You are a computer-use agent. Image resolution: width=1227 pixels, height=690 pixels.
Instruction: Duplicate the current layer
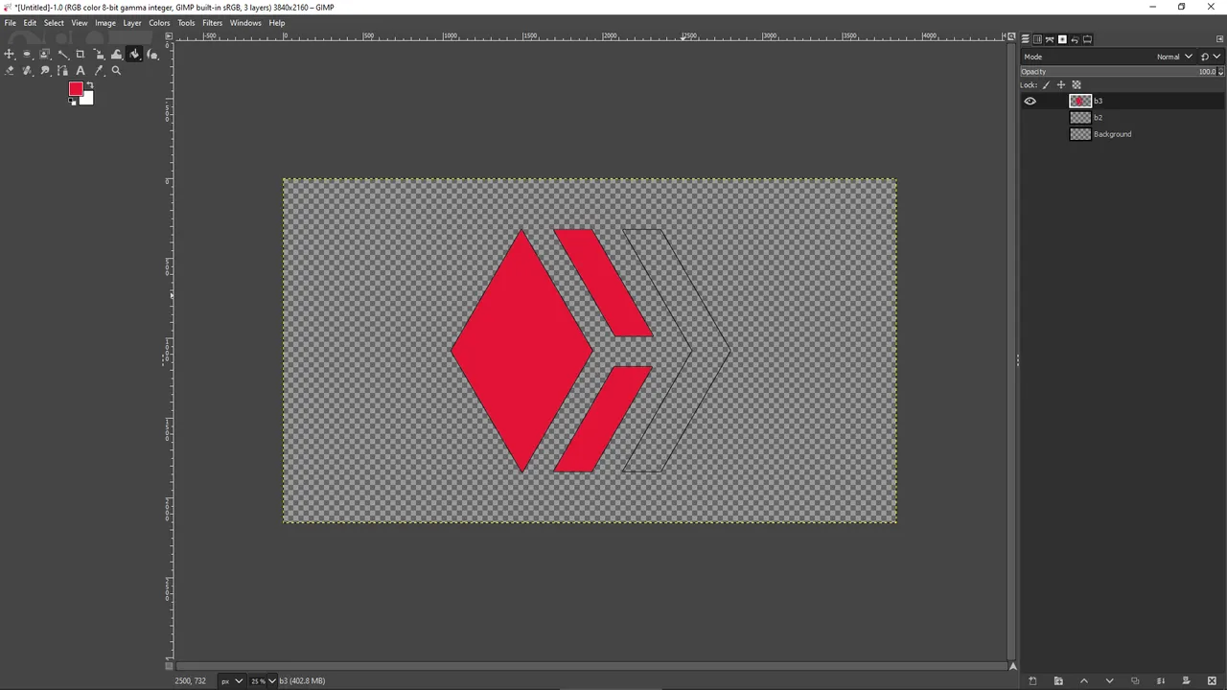1135,681
